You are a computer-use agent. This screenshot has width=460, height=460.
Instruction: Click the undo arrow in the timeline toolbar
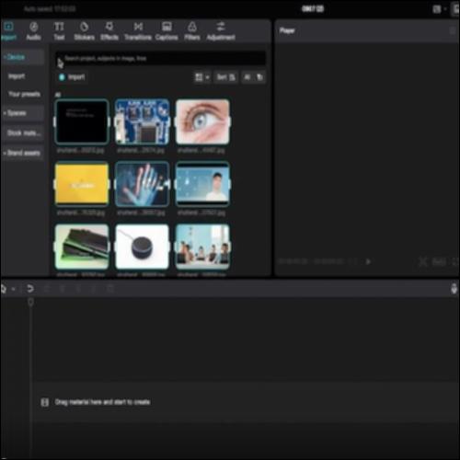point(29,289)
